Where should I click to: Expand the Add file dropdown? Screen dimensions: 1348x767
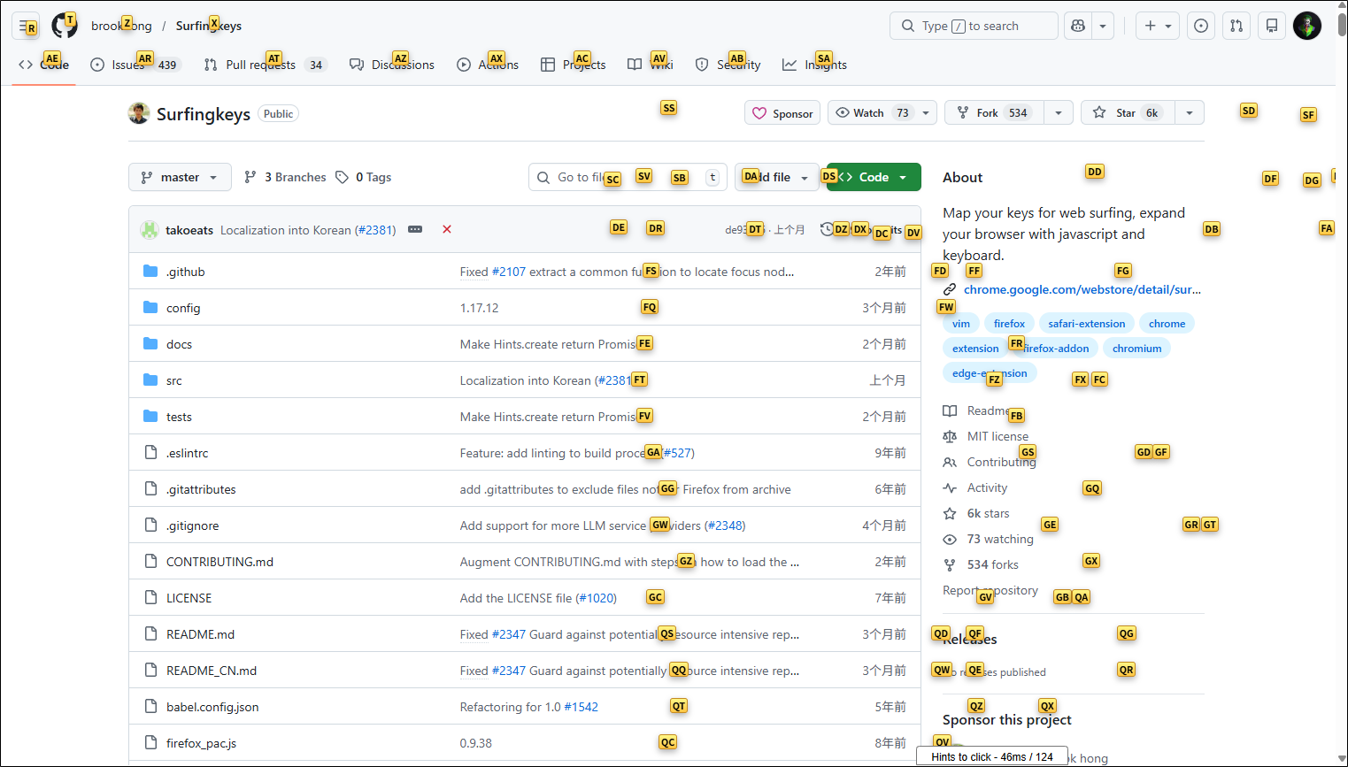pyautogui.click(x=777, y=178)
